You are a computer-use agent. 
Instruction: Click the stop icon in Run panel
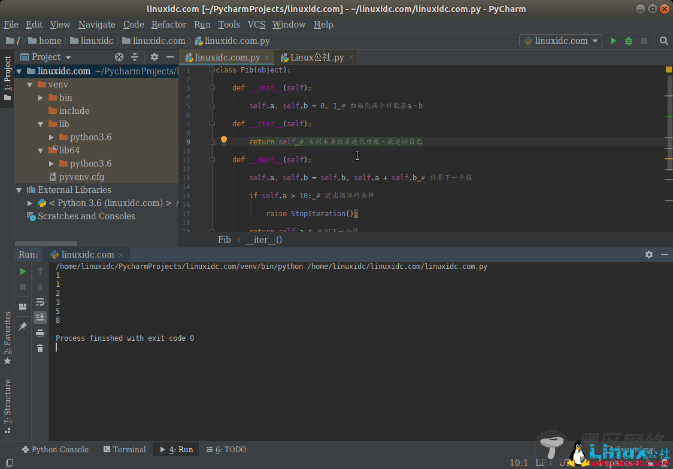click(x=23, y=286)
